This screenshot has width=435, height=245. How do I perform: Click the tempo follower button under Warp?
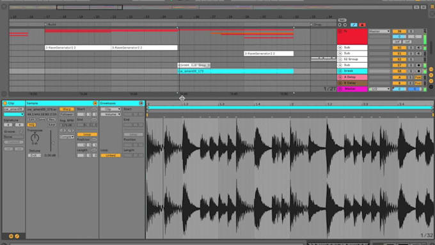click(67, 114)
